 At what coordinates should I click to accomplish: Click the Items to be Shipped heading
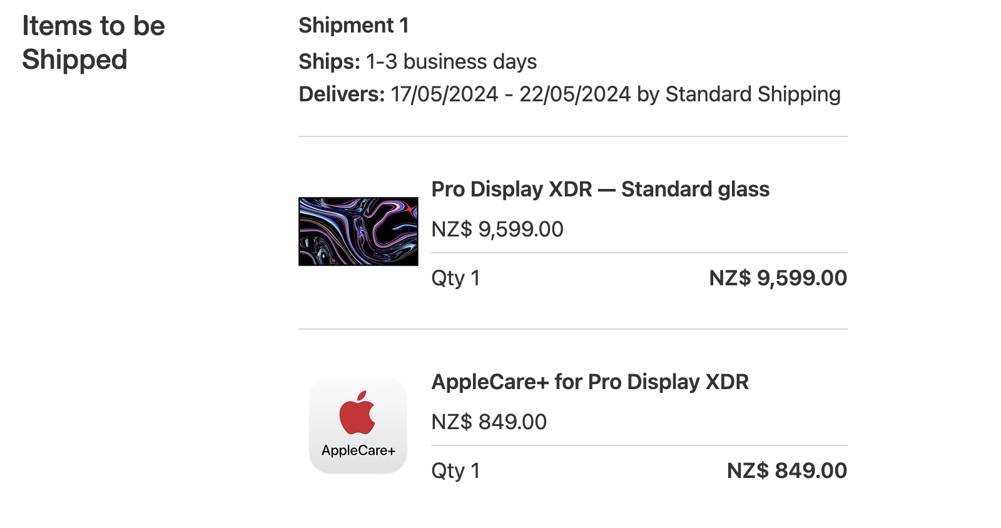coord(93,43)
